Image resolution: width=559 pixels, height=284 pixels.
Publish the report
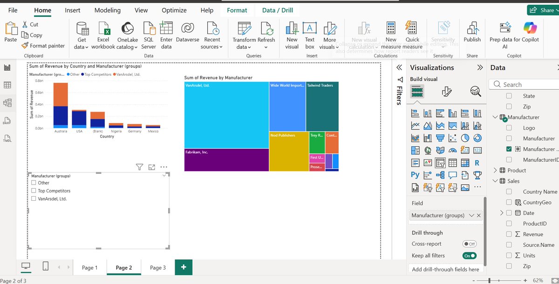pos(472,33)
